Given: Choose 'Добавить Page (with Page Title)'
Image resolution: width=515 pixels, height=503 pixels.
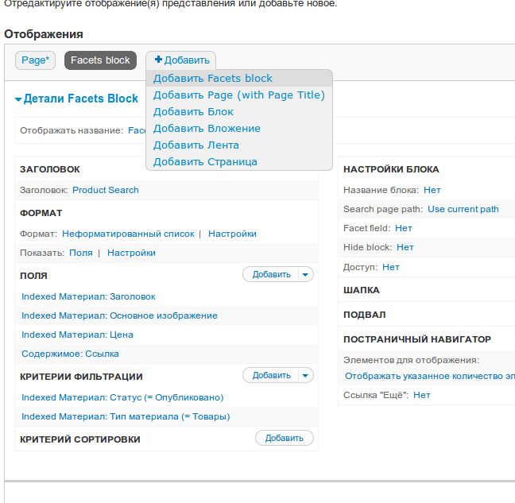Looking at the screenshot, I should click(239, 95).
